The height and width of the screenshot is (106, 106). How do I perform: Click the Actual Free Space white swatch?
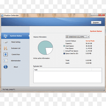tap(64, 51)
